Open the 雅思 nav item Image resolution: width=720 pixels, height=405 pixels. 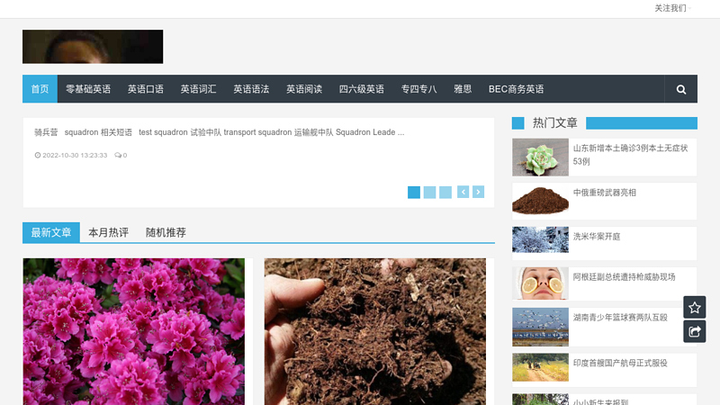click(463, 89)
